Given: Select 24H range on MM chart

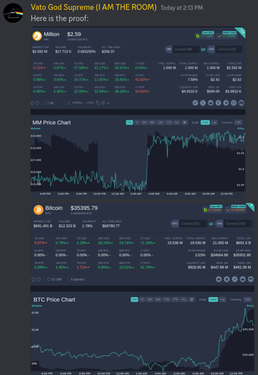Looking at the screenshot, I should point(130,122).
